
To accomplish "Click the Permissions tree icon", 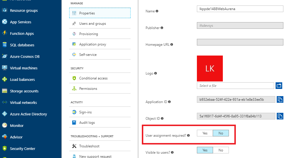I will pyautogui.click(x=74, y=89).
